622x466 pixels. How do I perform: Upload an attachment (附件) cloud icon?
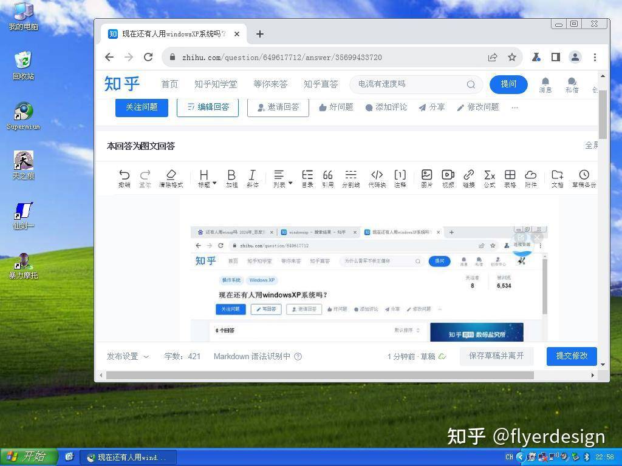pos(531,178)
